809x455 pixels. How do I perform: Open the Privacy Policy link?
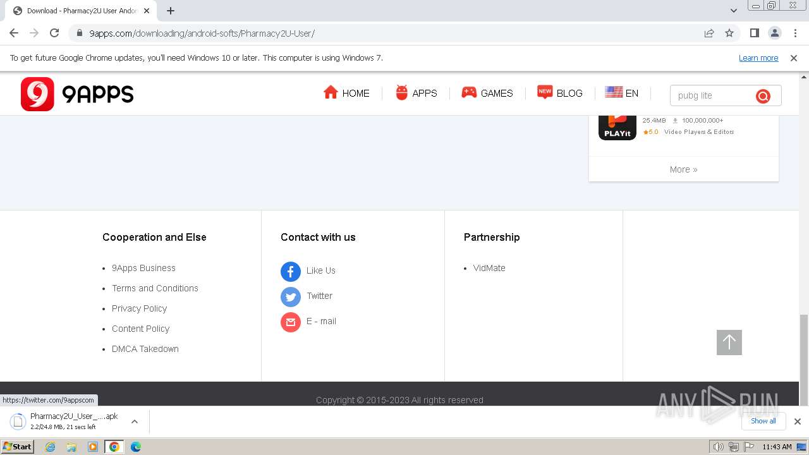(139, 308)
